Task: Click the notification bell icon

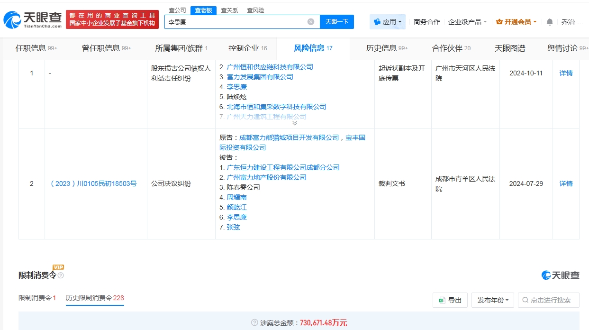Action: tap(550, 22)
